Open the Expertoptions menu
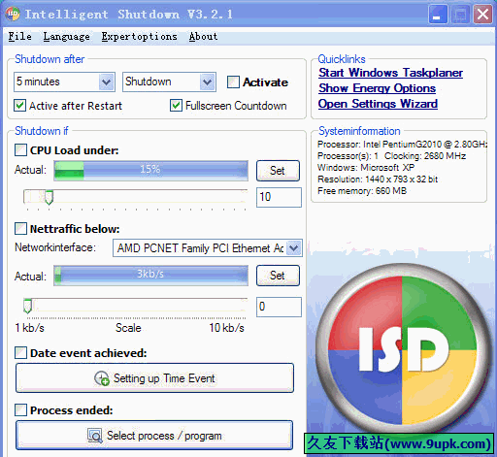497x457 pixels. tap(139, 37)
